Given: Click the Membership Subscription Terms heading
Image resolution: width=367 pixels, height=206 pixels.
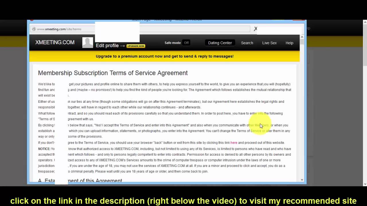Looking at the screenshot, I should click(x=113, y=73).
